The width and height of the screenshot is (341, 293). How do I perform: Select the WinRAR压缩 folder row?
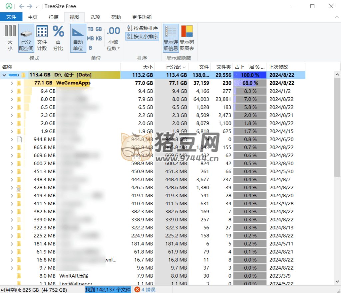tap(73, 276)
